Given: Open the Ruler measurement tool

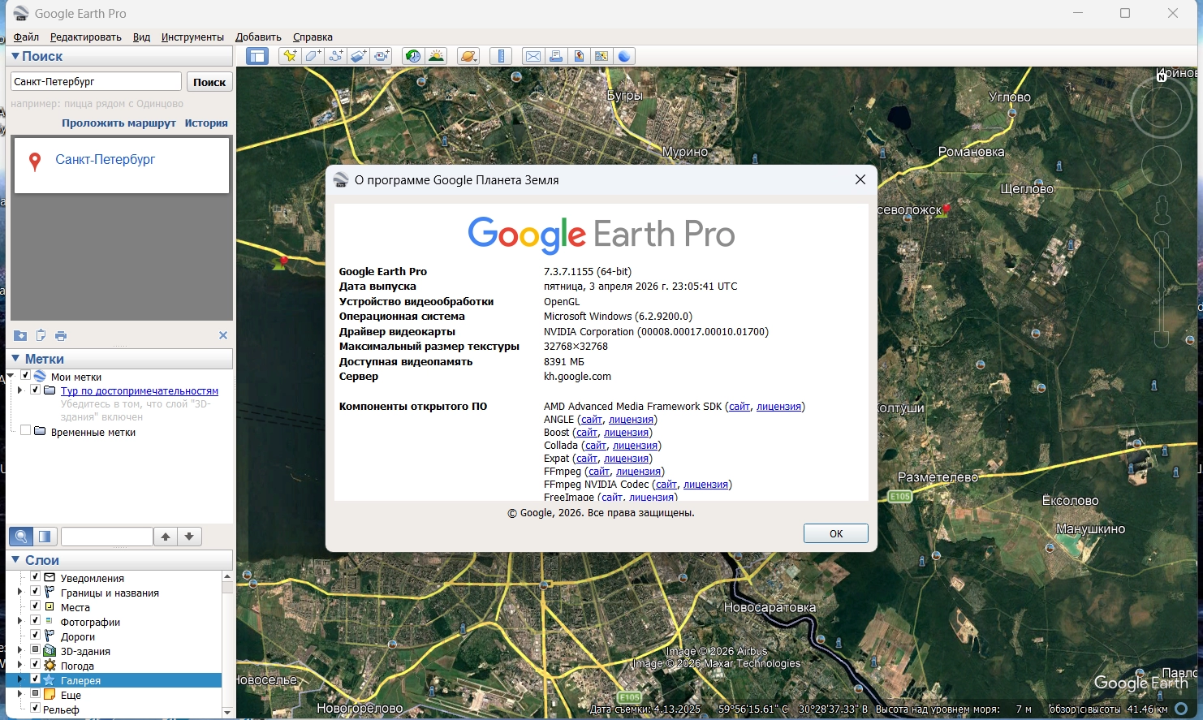Looking at the screenshot, I should pyautogui.click(x=501, y=56).
